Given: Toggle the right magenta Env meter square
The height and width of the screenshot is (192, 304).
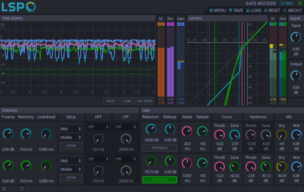Looking at the screenshot, I should pos(172,24).
